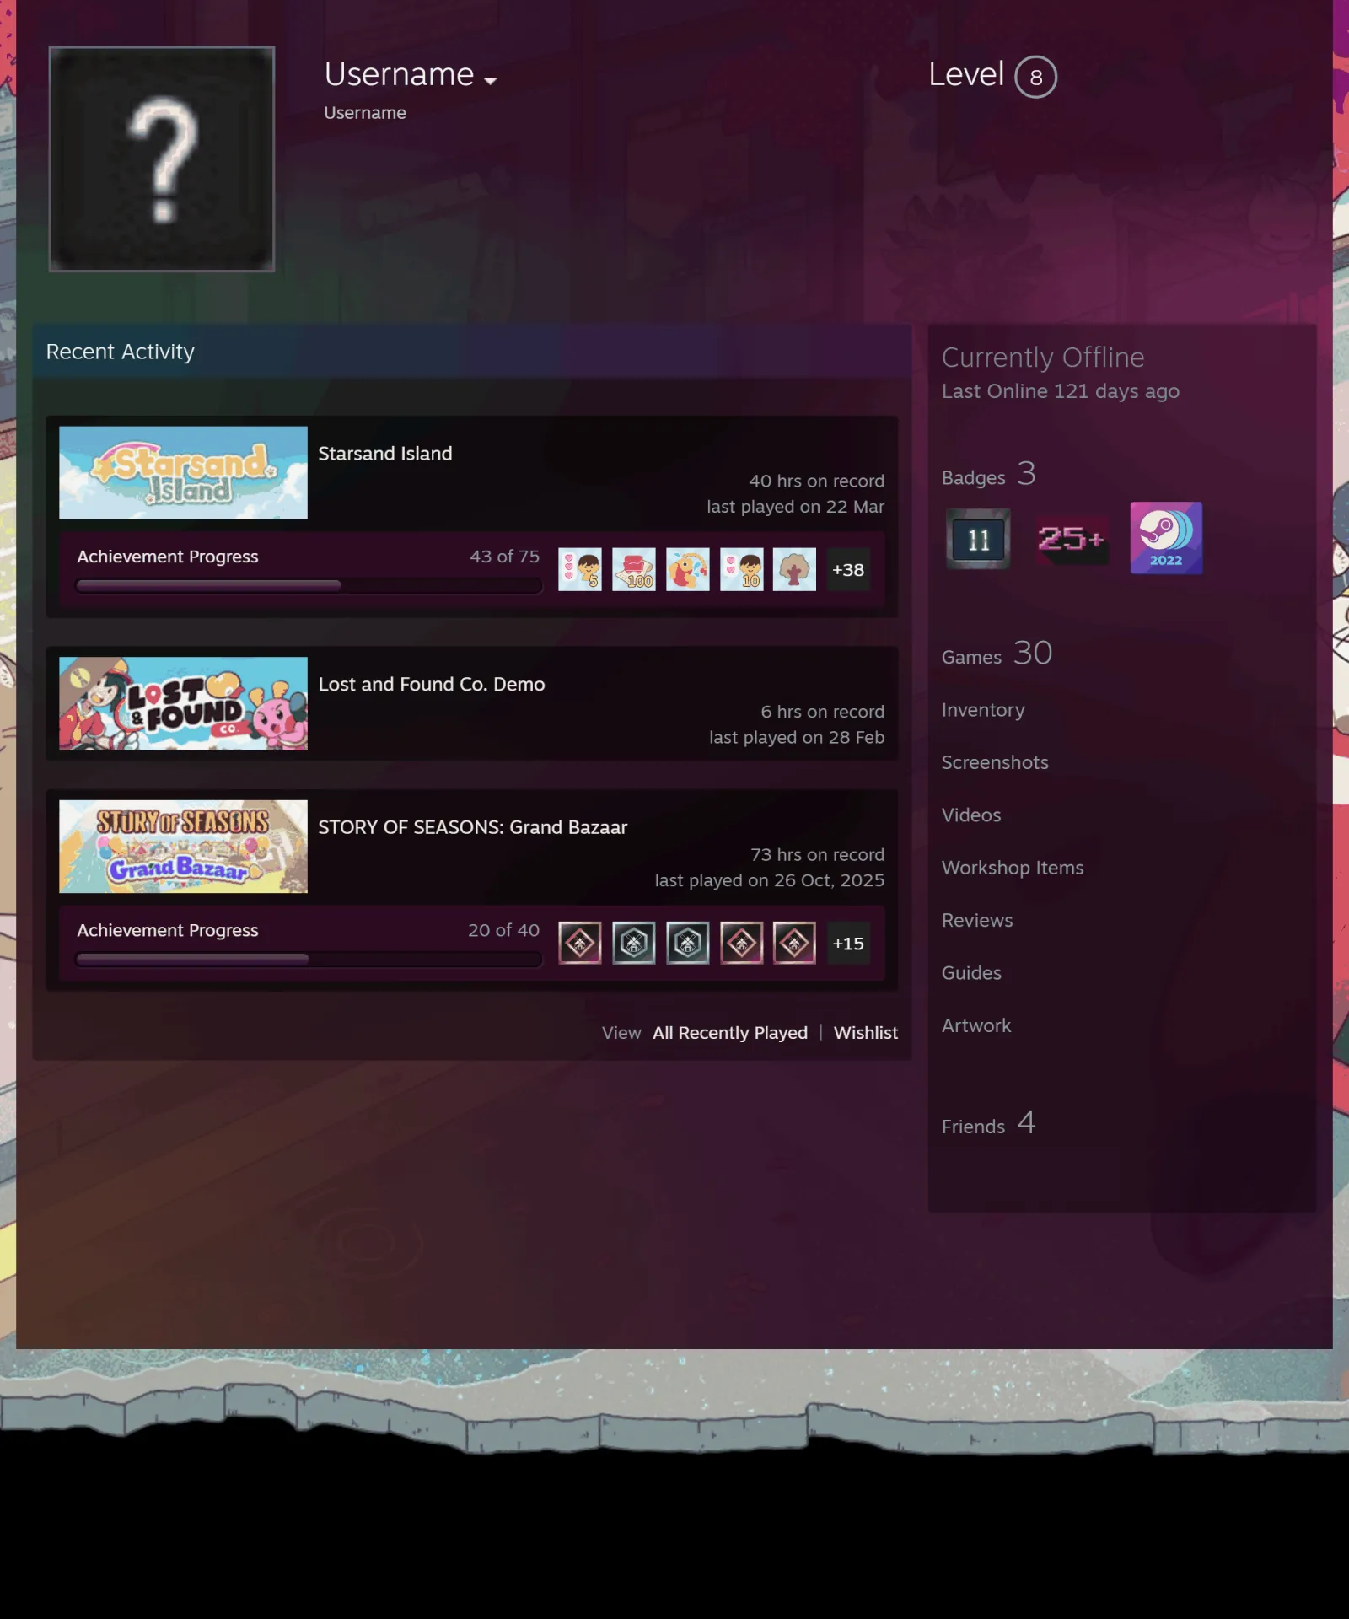Open the Videos section
Viewport: 1349px width, 1619px height.
tap(971, 815)
